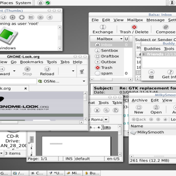The height and width of the screenshot is (176, 176).
Task: Click the green checkmark icon in top panel
Action: [48, 3]
